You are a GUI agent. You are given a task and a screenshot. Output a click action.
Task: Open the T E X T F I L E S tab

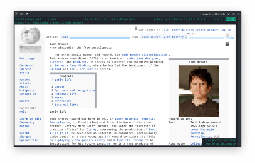coord(206,19)
